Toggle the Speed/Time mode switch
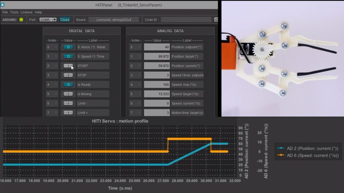The width and height of the screenshot is (344, 193). tap(68, 56)
